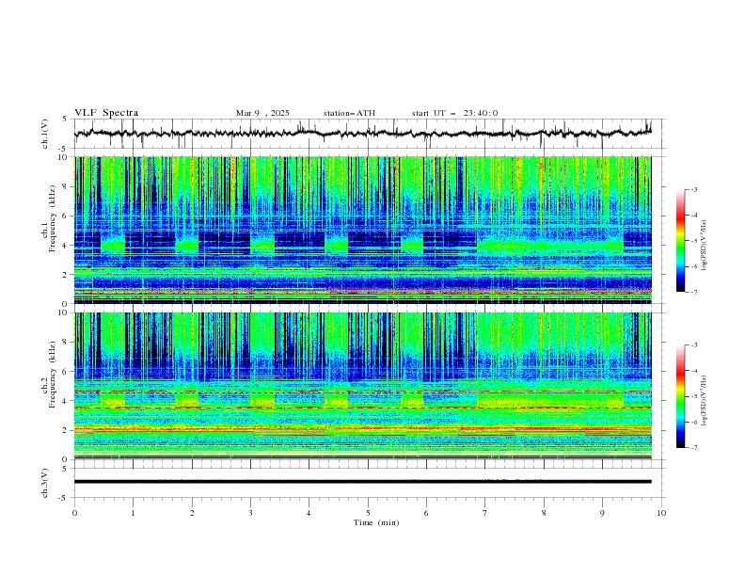Click the ch.1 'Frequency (kHz)' axis label
This screenshot has height=576, width=745.
(x=53, y=218)
